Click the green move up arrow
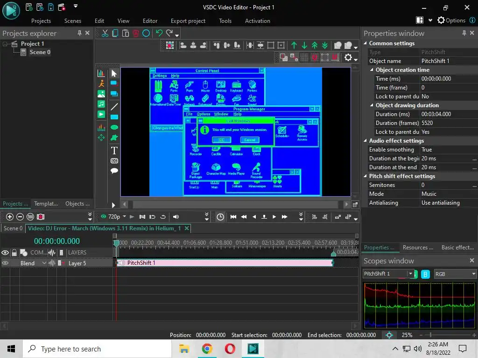This screenshot has height=358, width=478. pyautogui.click(x=294, y=45)
